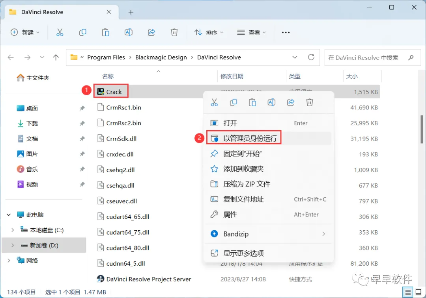
Task: Click Blackmagic Design in the breadcrumb
Action: (161, 57)
